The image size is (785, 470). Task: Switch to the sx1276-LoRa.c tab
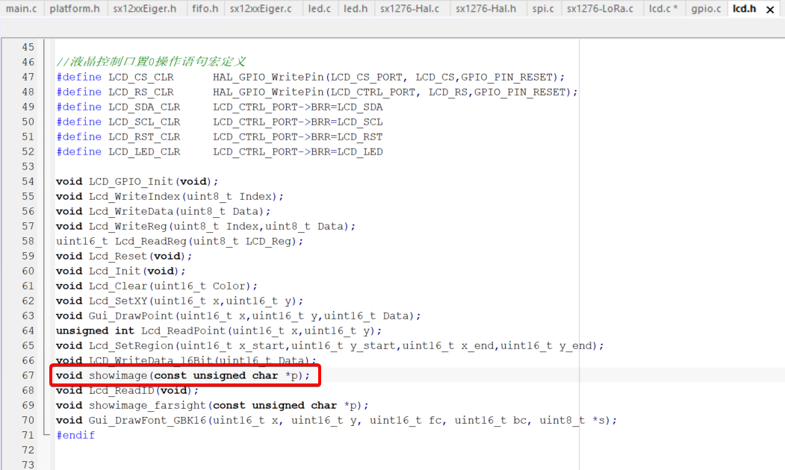[600, 9]
